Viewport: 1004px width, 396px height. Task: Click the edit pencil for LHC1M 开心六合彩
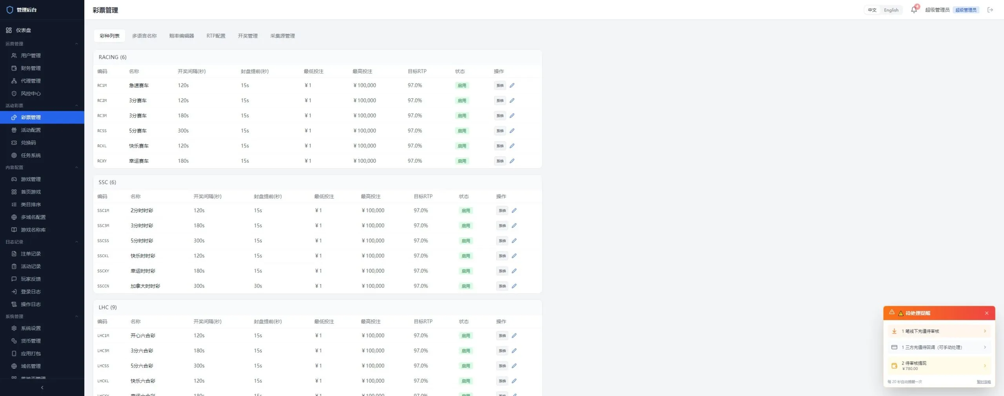coord(514,336)
